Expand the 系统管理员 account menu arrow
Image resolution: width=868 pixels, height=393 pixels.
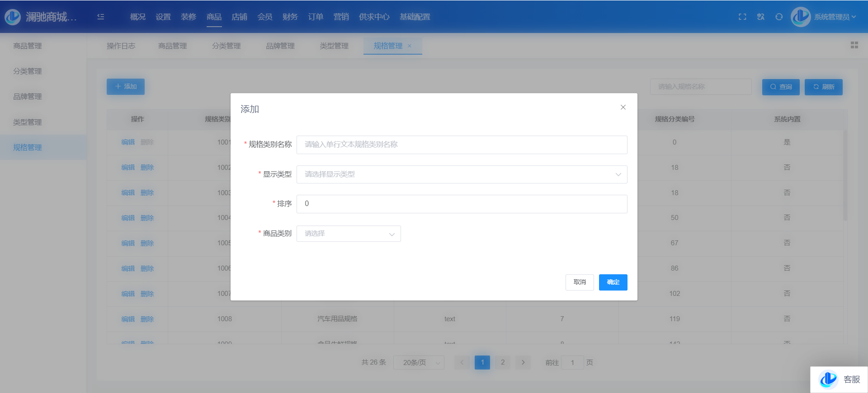coord(854,17)
